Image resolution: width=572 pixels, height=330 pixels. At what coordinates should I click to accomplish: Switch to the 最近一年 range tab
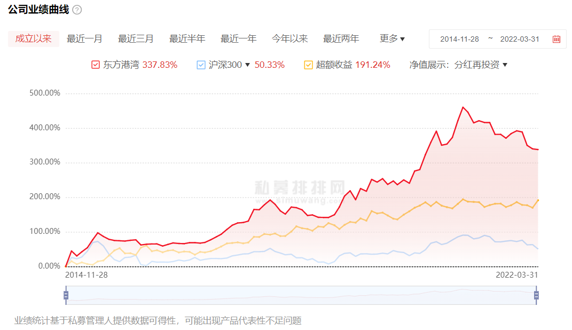pyautogui.click(x=239, y=38)
